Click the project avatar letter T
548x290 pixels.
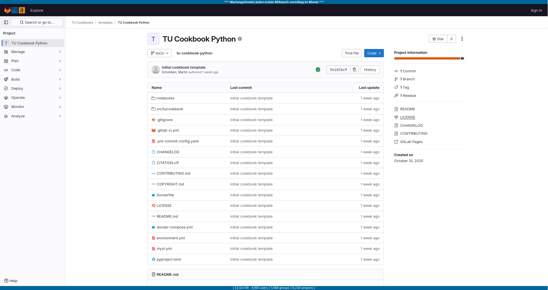click(153, 39)
